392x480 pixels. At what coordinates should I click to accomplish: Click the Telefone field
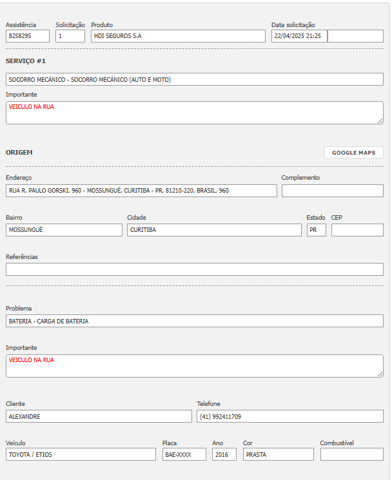coord(289,416)
